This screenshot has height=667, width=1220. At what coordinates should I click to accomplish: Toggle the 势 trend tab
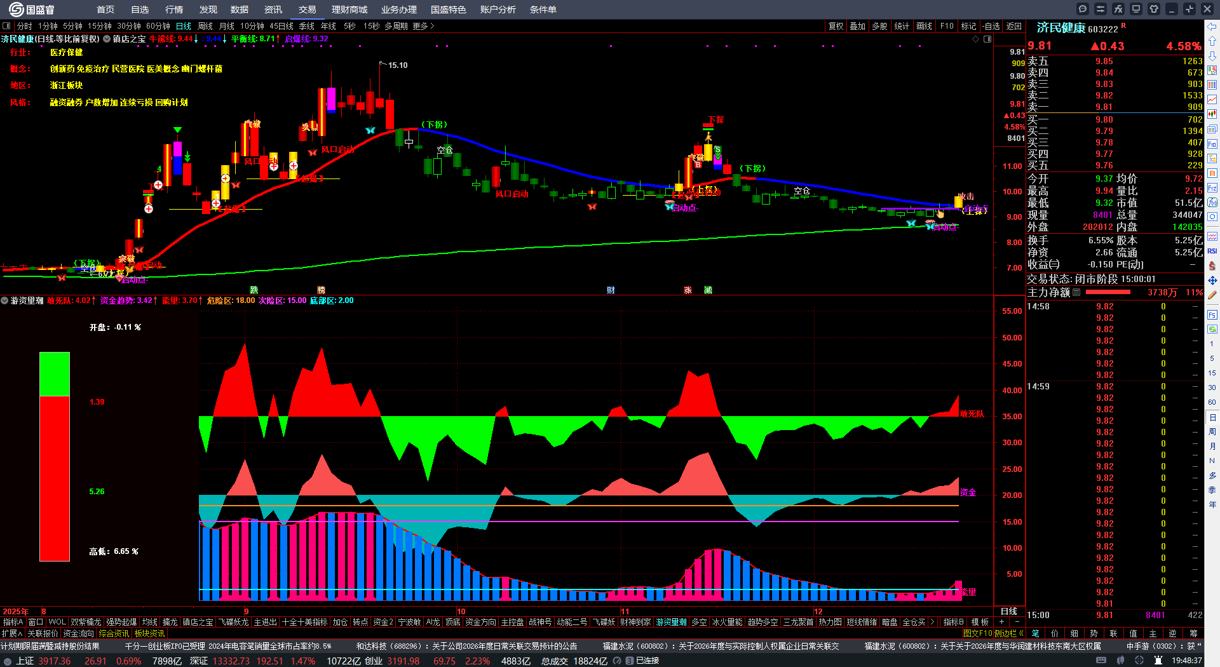point(1094,633)
